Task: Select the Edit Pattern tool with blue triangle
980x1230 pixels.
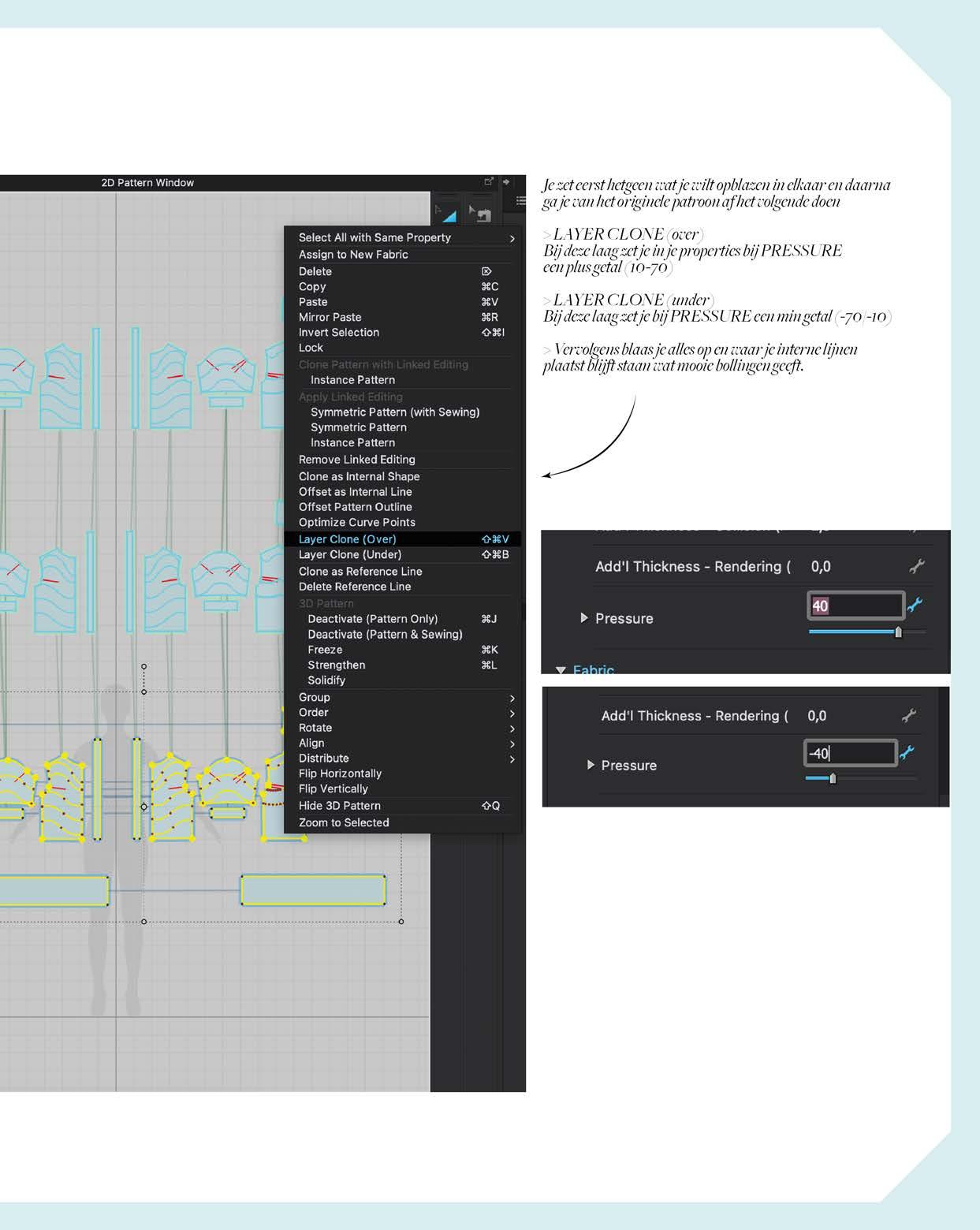Action: 446,212
